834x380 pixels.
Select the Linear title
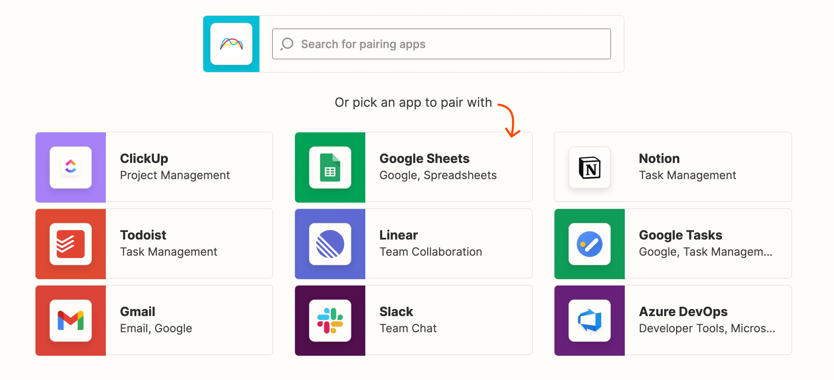click(x=399, y=235)
